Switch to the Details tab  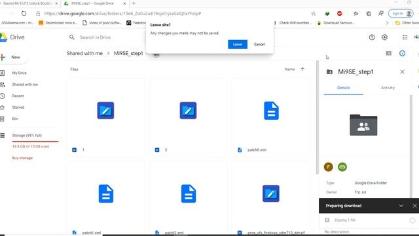(343, 88)
